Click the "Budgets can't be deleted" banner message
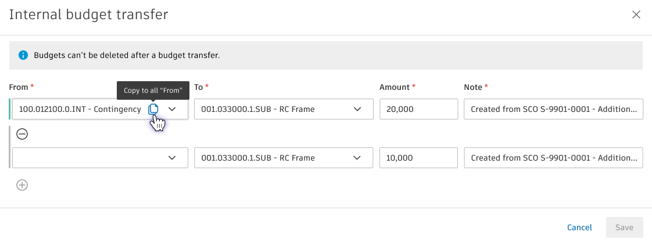 pyautogui.click(x=127, y=56)
